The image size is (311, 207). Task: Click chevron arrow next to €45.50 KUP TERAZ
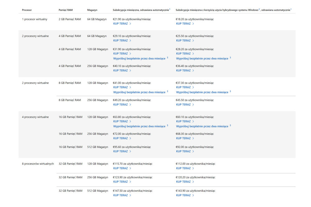tap(193, 105)
